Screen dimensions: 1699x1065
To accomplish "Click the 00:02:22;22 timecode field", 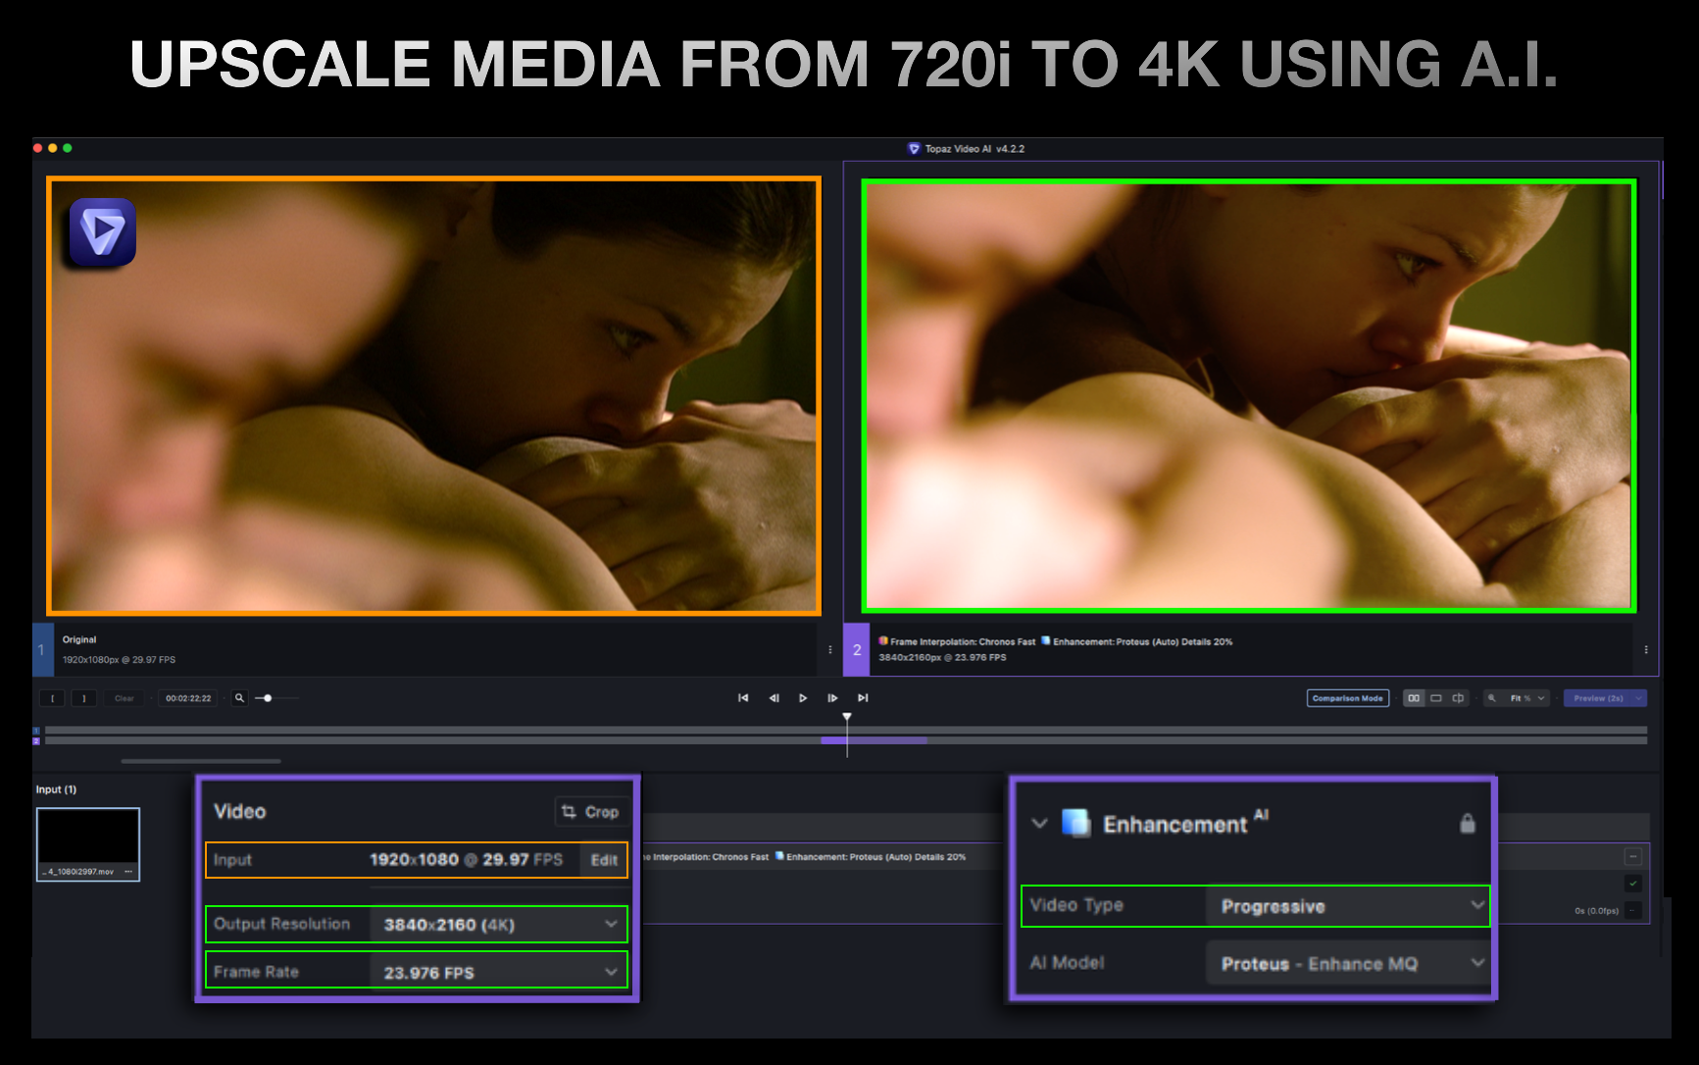I will [188, 698].
